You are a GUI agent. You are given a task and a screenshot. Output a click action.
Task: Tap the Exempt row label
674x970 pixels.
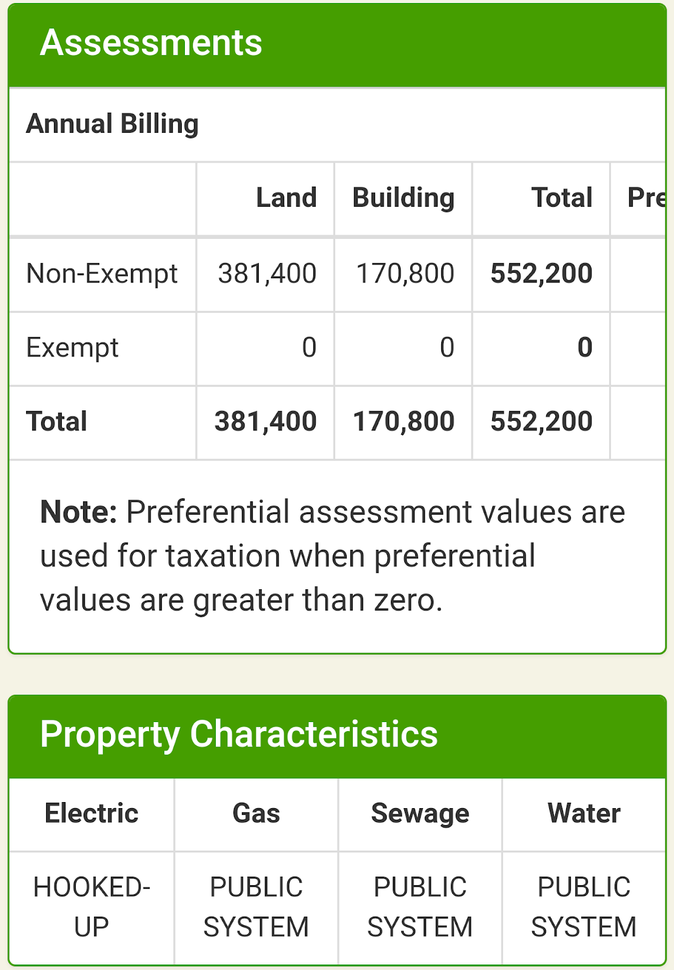[x=72, y=348]
